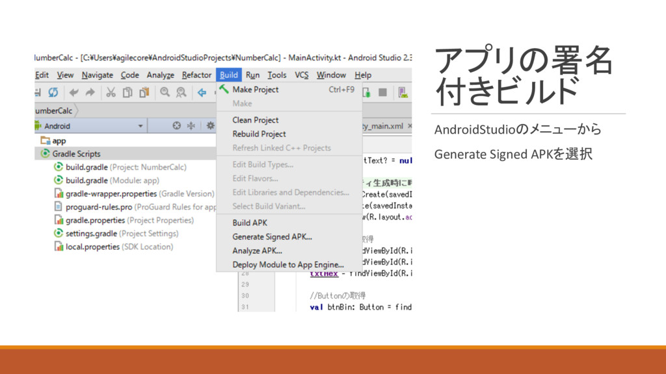Click the blue Back navigation arrow
666x374 pixels.
202,92
